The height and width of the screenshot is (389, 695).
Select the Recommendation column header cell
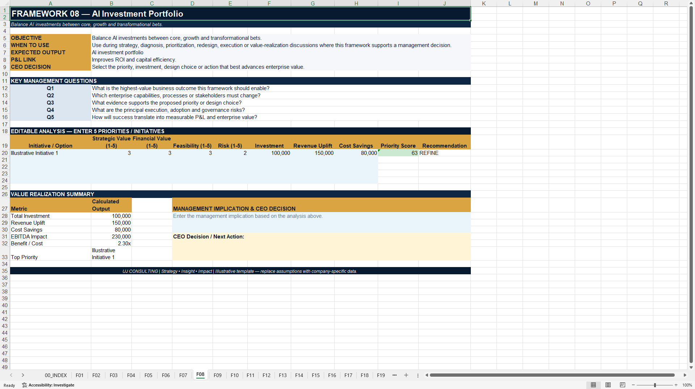pyautogui.click(x=444, y=142)
